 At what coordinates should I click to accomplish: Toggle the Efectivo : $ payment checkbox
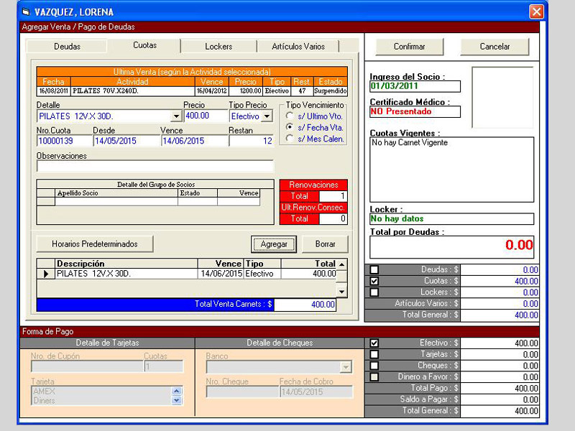coord(374,343)
